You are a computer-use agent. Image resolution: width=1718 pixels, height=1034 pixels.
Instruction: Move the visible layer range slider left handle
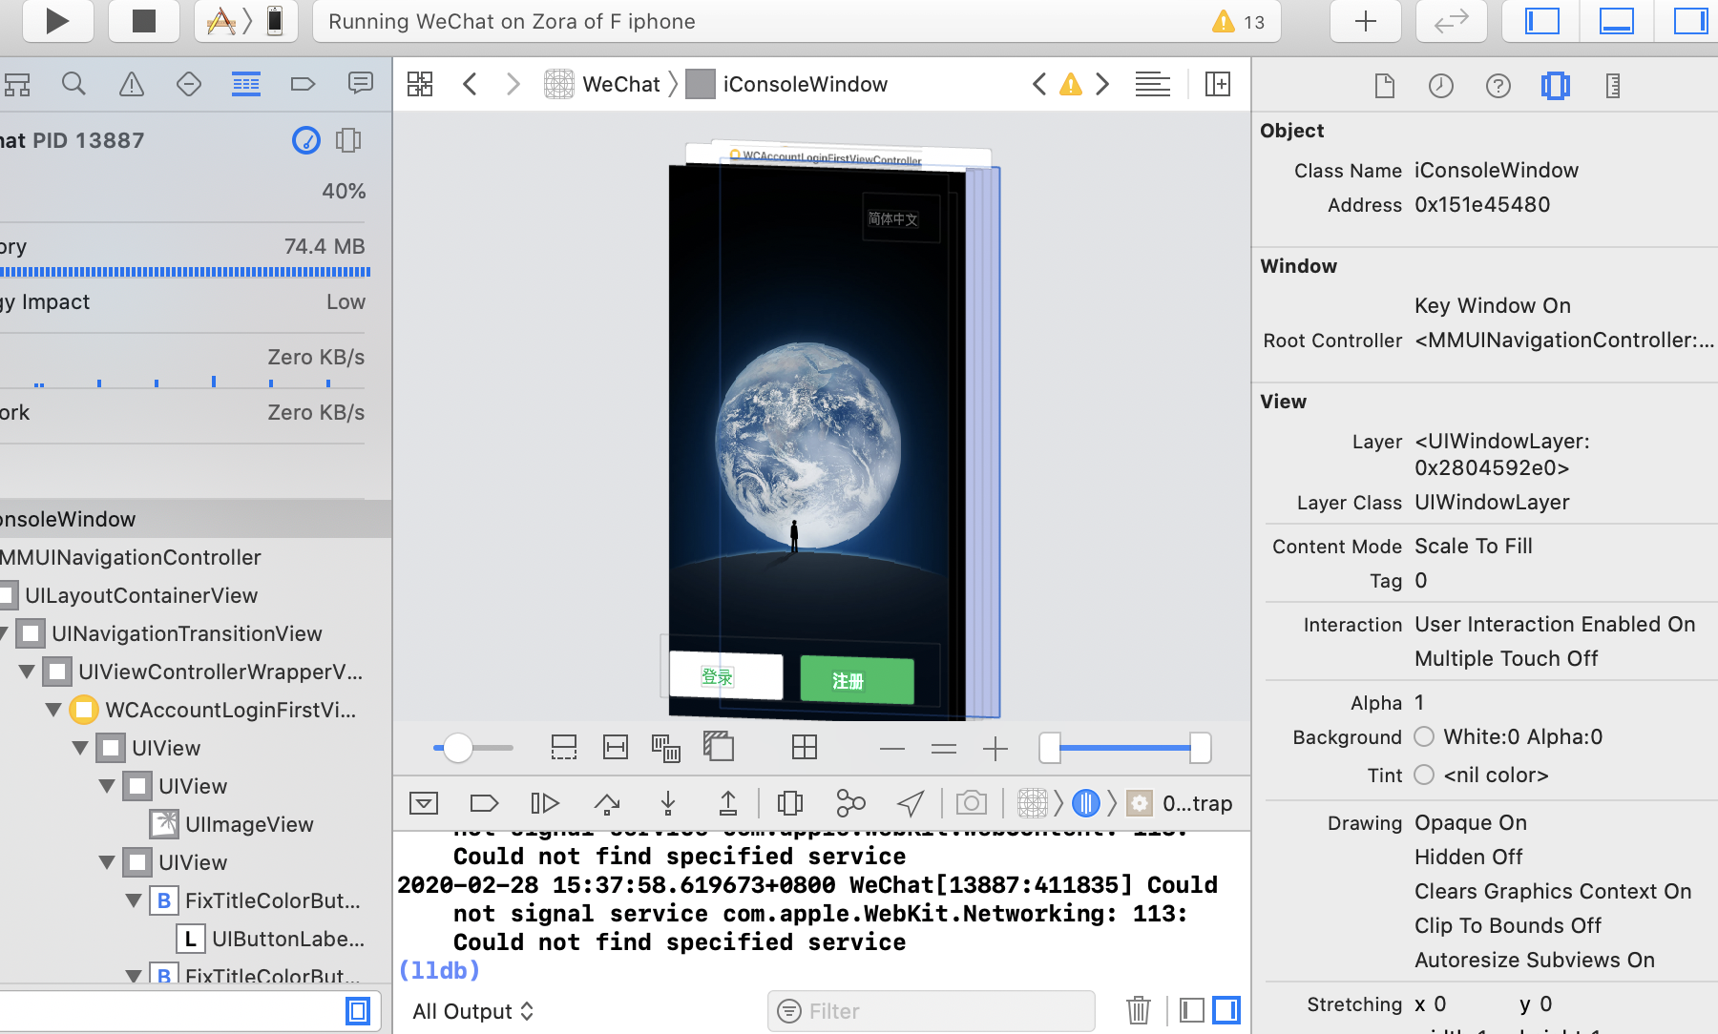pos(1050,749)
